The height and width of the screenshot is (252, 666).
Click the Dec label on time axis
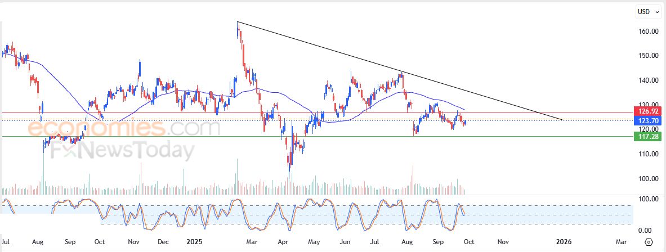163,242
